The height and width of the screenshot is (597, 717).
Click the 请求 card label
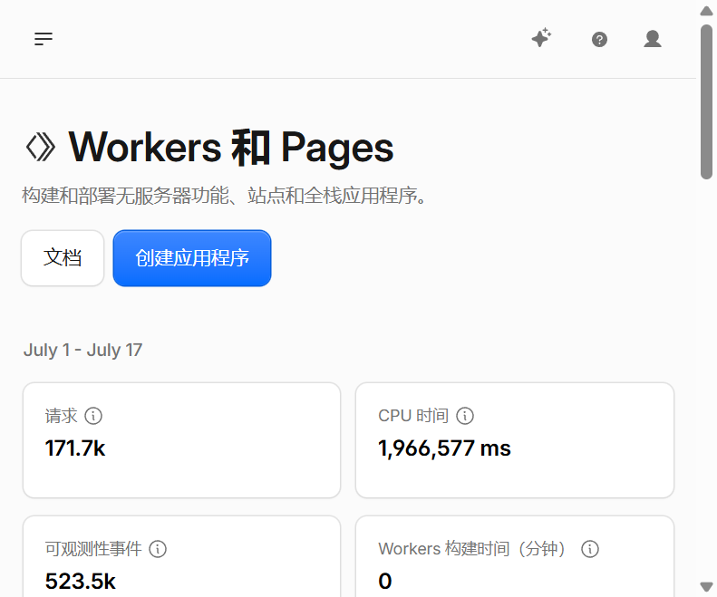point(62,416)
